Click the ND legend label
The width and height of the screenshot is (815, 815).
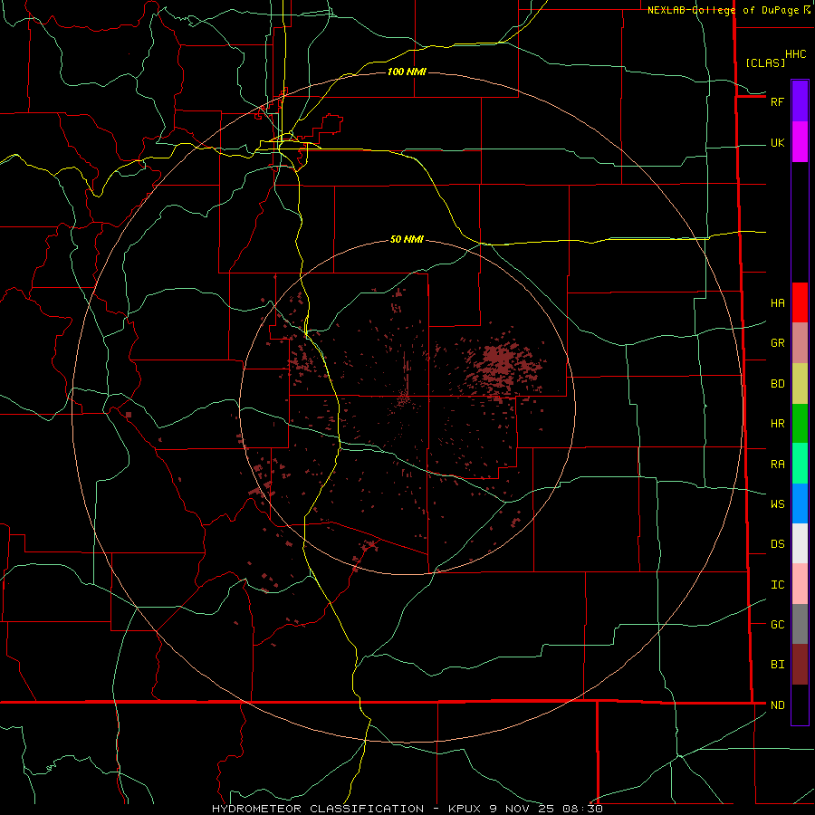tap(777, 705)
